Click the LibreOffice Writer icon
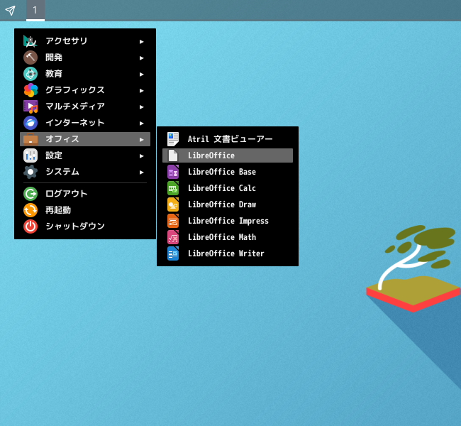Image resolution: width=461 pixels, height=426 pixels. pos(173,253)
